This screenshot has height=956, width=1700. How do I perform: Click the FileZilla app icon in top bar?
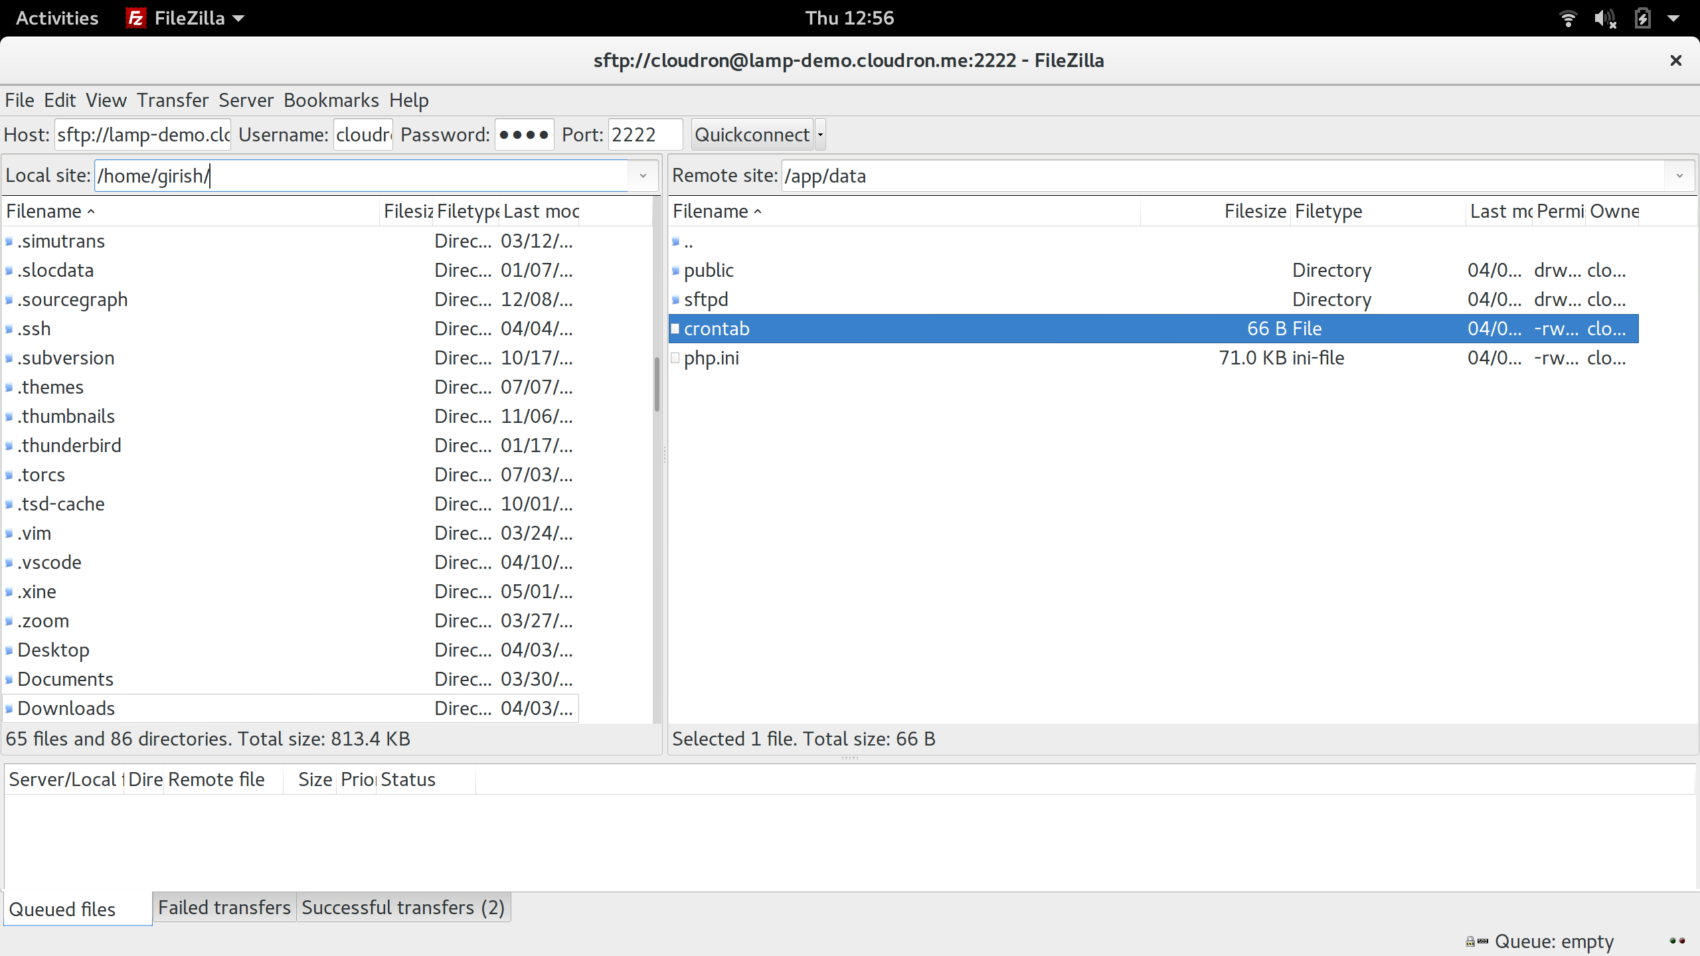click(135, 18)
